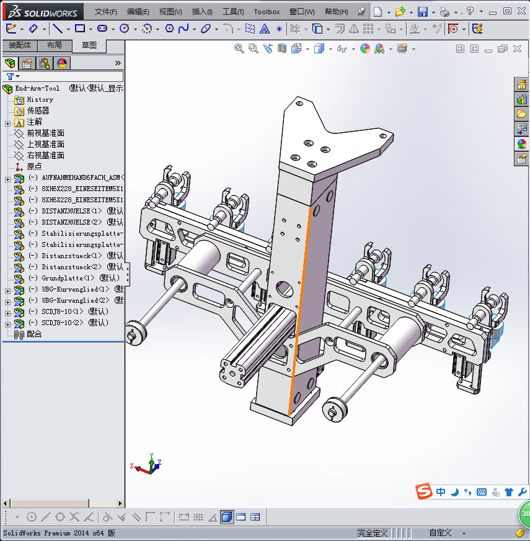Open File Explorer in task pane
The height and width of the screenshot is (541, 530).
pyautogui.click(x=521, y=114)
